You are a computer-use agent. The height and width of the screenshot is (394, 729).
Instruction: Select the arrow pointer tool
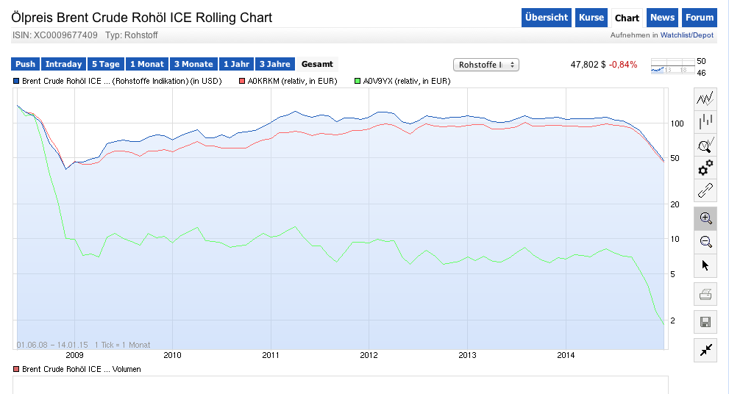click(x=705, y=265)
